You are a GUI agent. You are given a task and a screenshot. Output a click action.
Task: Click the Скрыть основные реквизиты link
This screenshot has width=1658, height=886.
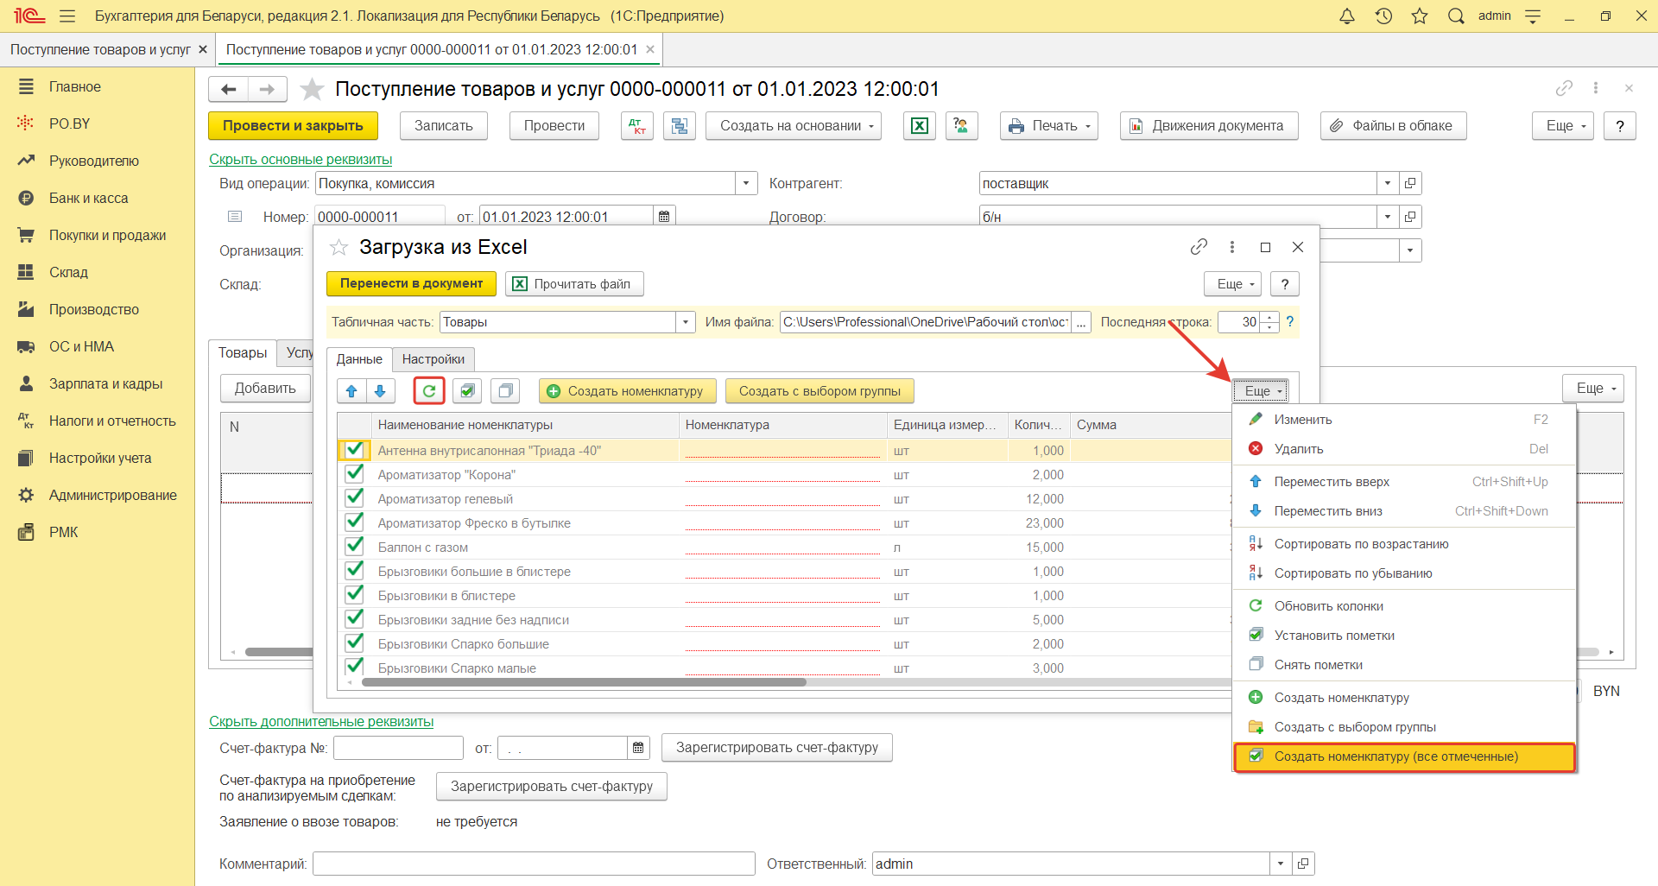301,160
